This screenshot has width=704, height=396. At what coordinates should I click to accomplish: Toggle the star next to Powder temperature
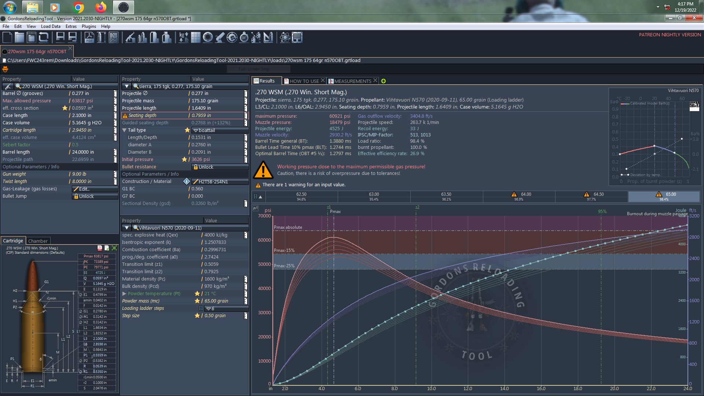point(197,294)
